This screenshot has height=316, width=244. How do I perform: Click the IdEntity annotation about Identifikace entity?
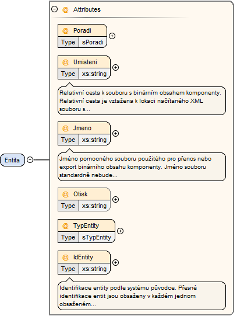[x=142, y=296]
